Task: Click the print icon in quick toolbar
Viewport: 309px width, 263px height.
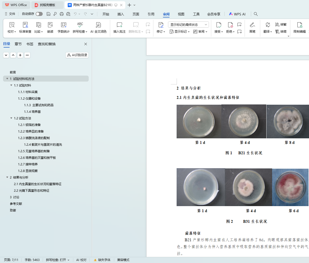Action: click(62, 14)
